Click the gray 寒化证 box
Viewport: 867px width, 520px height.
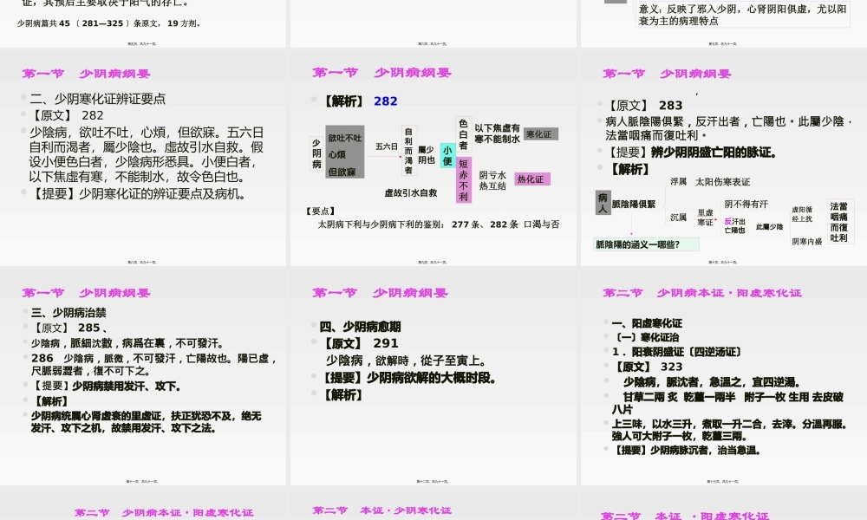[541, 134]
